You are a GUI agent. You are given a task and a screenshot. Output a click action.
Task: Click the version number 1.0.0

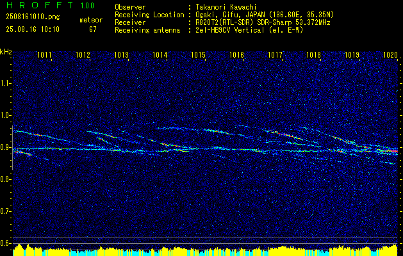(x=87, y=6)
